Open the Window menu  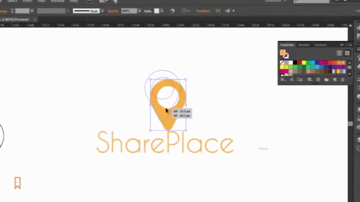[57, 1]
